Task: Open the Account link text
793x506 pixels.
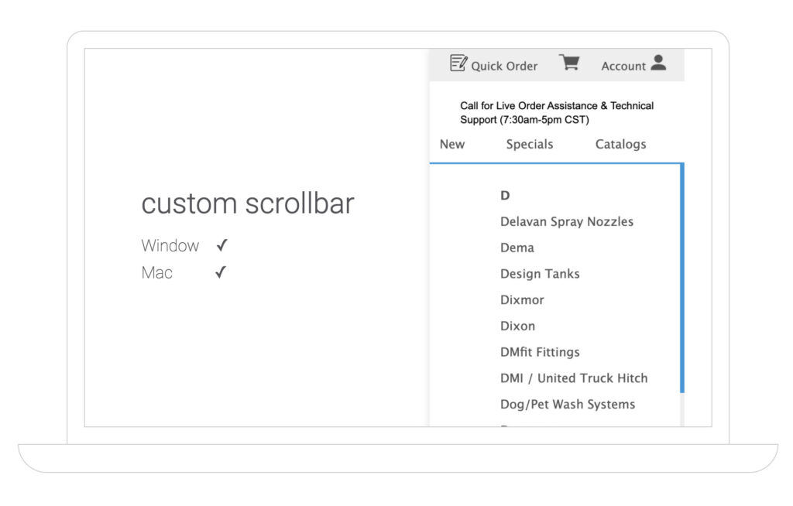Action: click(x=623, y=67)
